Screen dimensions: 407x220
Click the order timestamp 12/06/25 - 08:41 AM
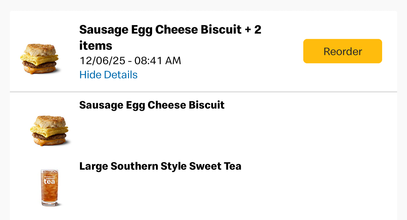pos(130,61)
